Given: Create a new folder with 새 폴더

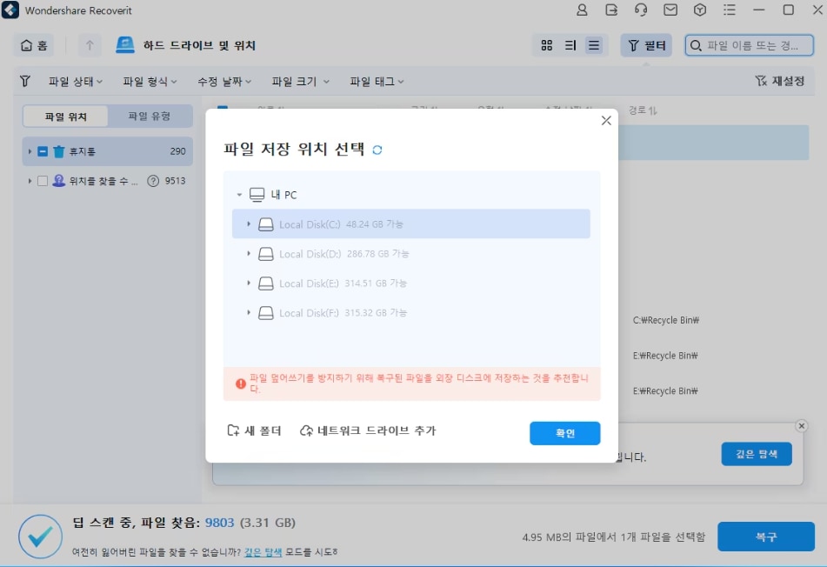Looking at the screenshot, I should [x=254, y=430].
